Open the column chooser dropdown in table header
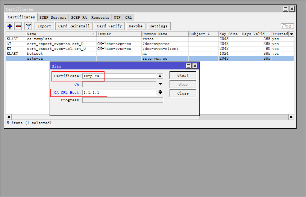The height and width of the screenshot is (197, 306). [x=291, y=34]
